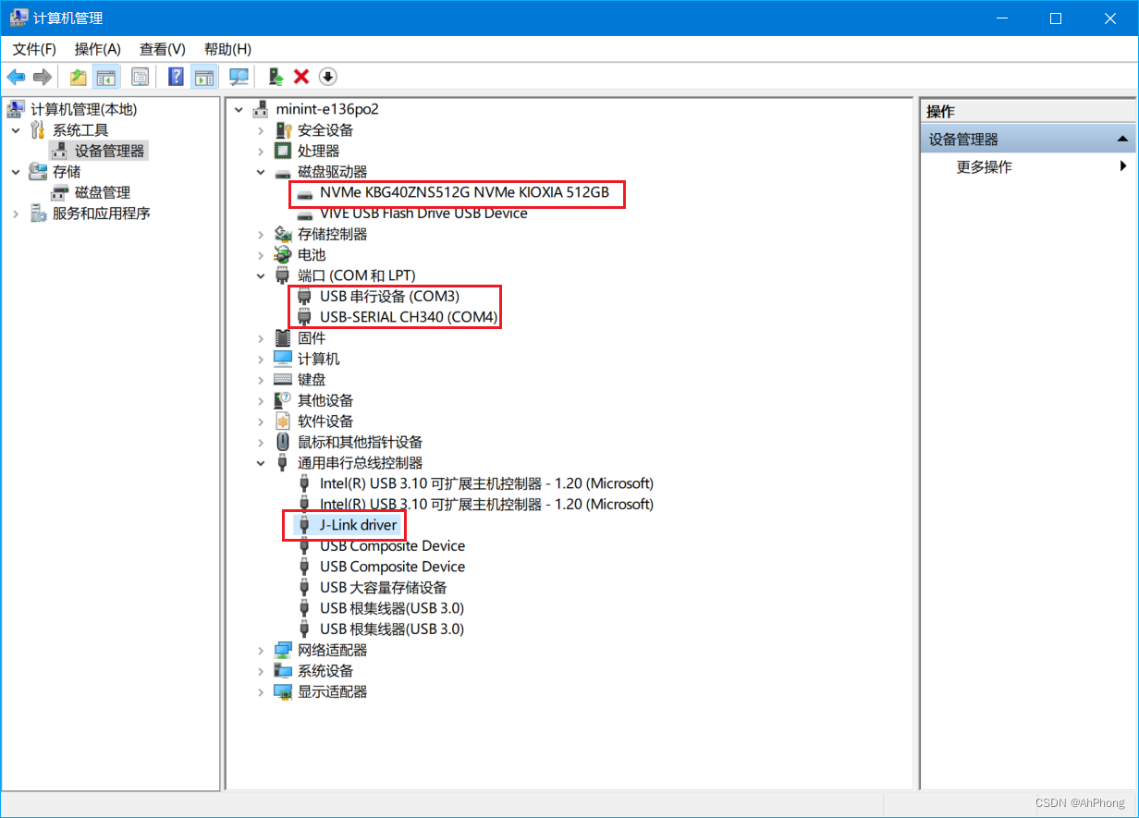The height and width of the screenshot is (818, 1139).
Task: Expand the 安全设备 category
Action: click(x=262, y=130)
